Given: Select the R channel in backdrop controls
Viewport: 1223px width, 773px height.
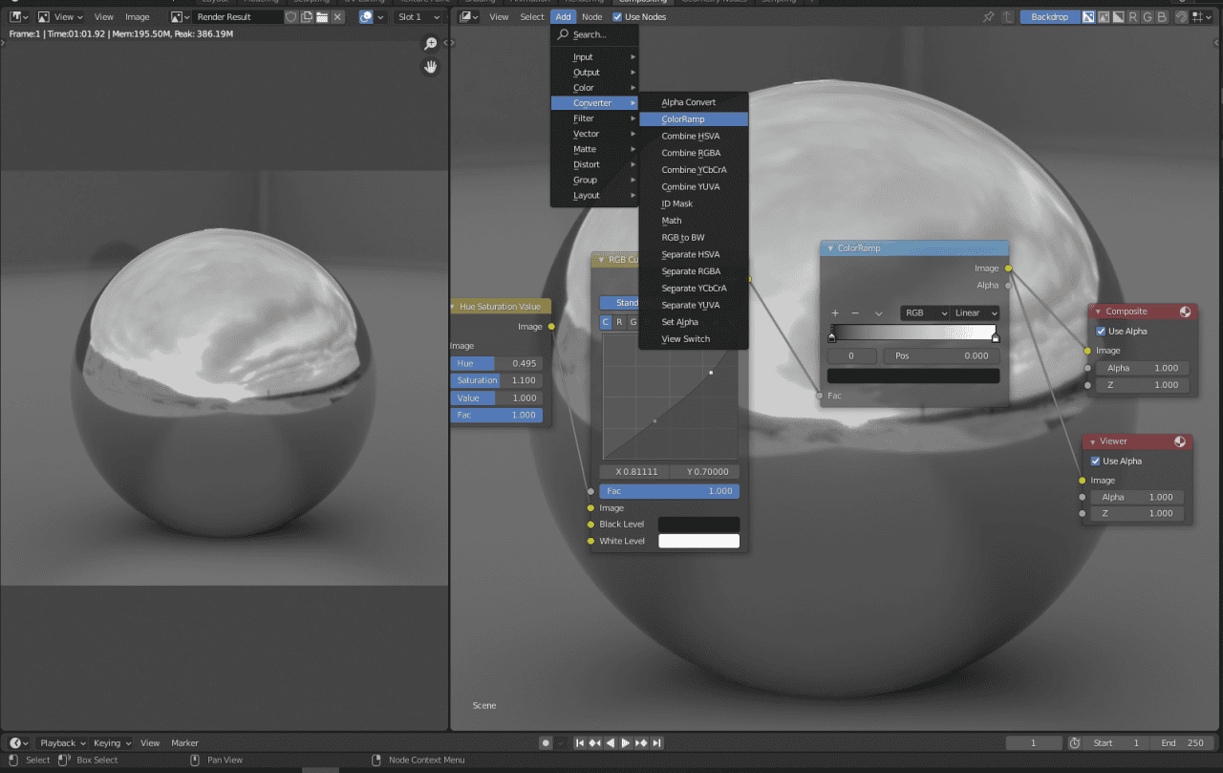Looking at the screenshot, I should click(x=1133, y=16).
